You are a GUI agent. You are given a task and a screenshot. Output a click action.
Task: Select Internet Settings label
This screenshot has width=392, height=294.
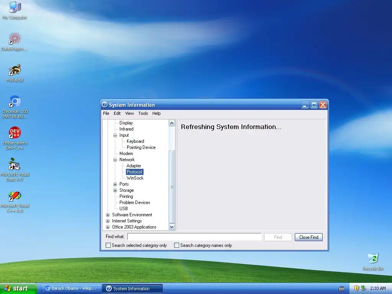[x=127, y=221]
